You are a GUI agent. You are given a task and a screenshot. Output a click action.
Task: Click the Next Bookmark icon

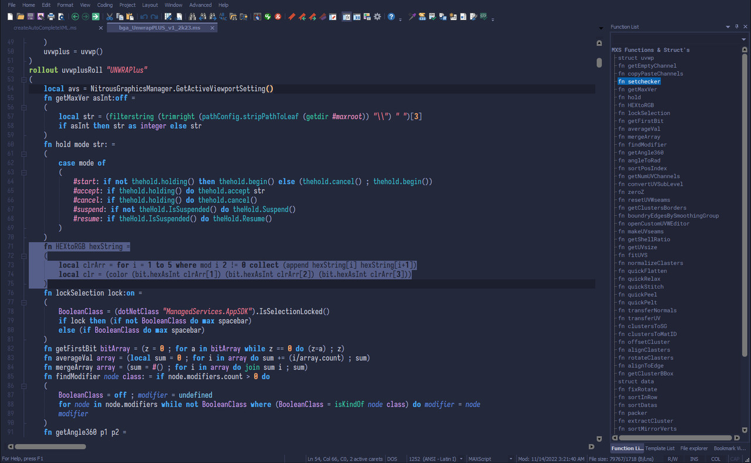[312, 16]
